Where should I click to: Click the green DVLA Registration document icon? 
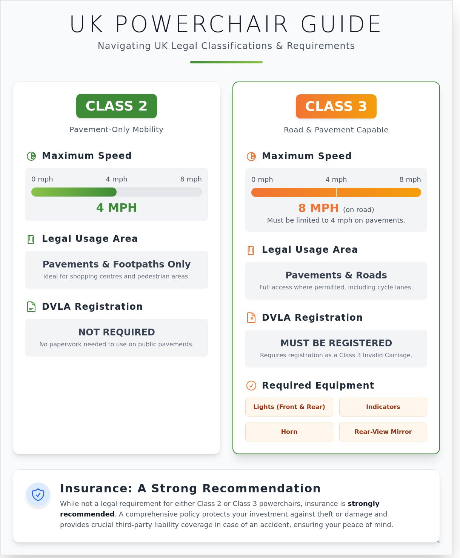point(31,307)
